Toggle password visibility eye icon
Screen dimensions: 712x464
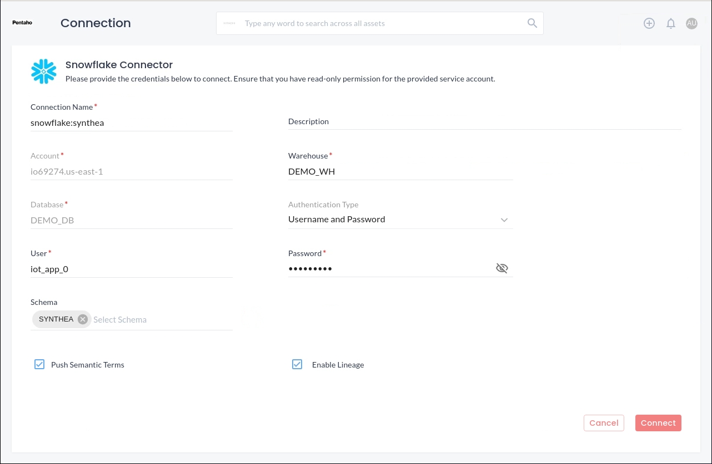502,268
